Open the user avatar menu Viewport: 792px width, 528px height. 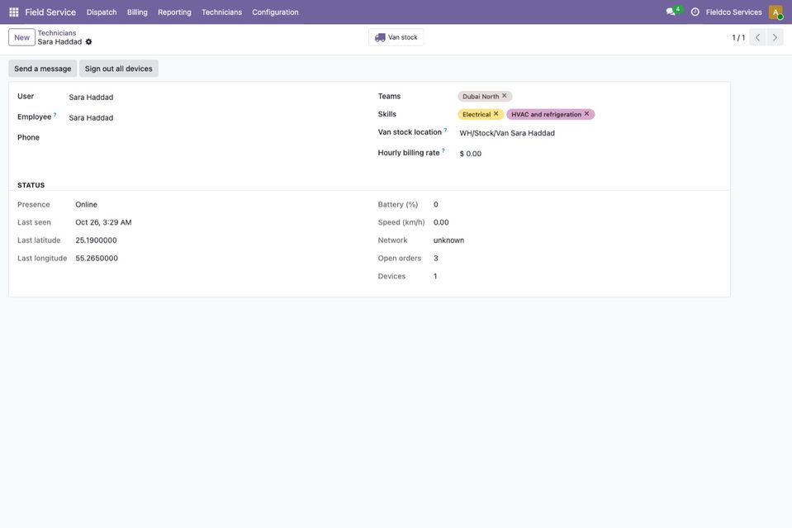click(x=775, y=12)
